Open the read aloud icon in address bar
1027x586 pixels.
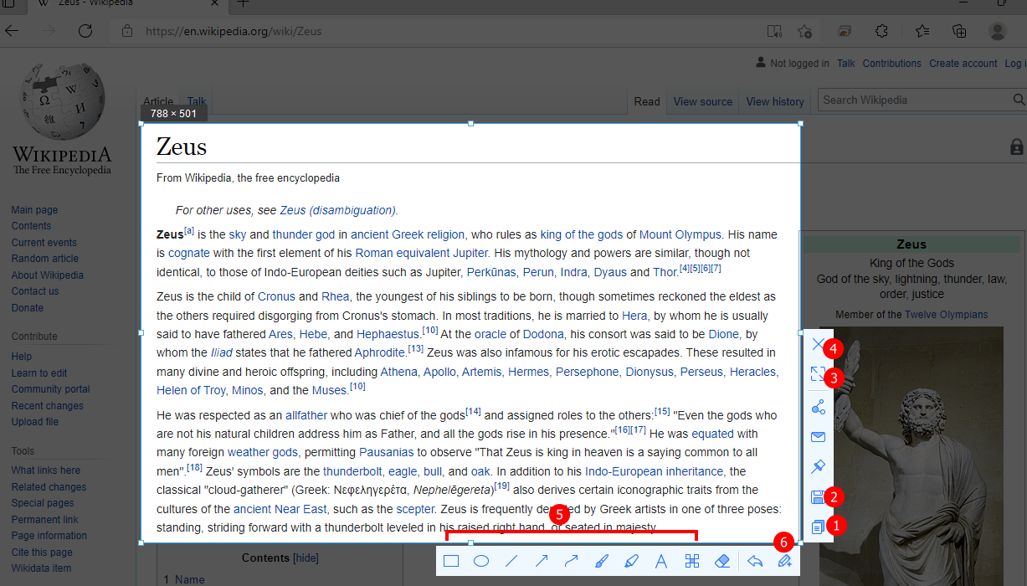click(x=775, y=31)
